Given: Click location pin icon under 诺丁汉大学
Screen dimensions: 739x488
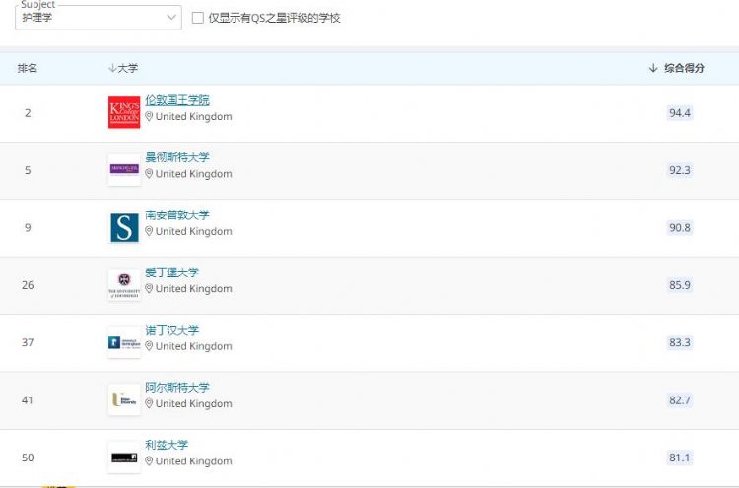Looking at the screenshot, I should click(149, 346).
